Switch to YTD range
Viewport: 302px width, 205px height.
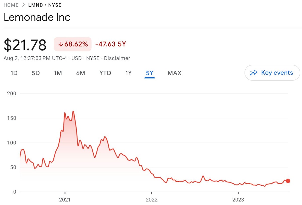click(x=105, y=73)
